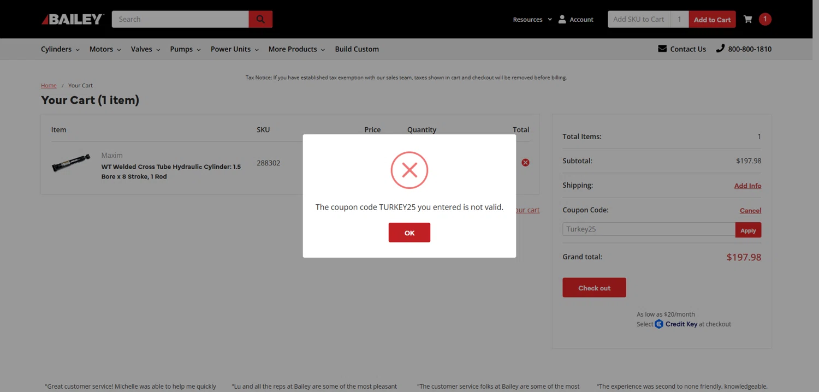Open the Account link
Image resolution: width=819 pixels, height=392 pixels.
click(581, 20)
